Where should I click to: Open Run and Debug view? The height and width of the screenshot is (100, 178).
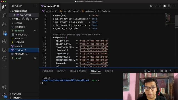coord(4,24)
